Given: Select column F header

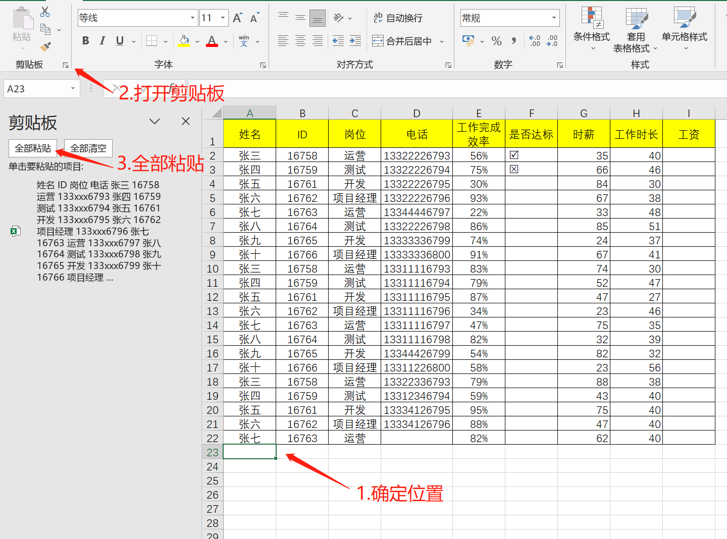Looking at the screenshot, I should [x=532, y=113].
